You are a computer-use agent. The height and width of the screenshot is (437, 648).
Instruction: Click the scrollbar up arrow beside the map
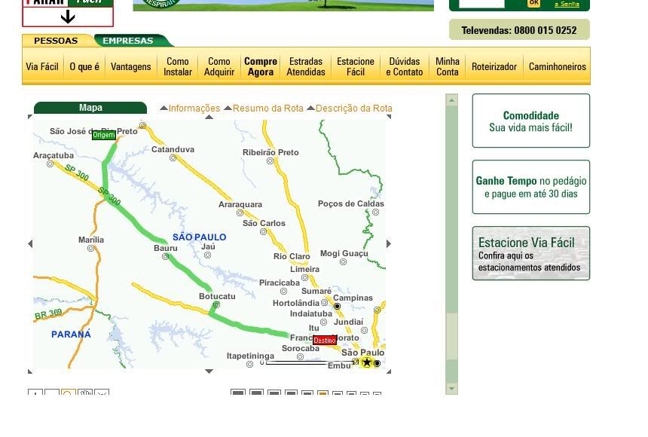point(451,100)
